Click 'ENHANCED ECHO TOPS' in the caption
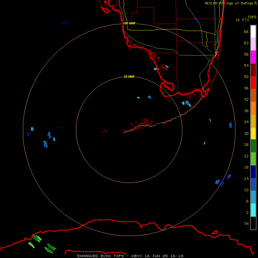 (101, 256)
